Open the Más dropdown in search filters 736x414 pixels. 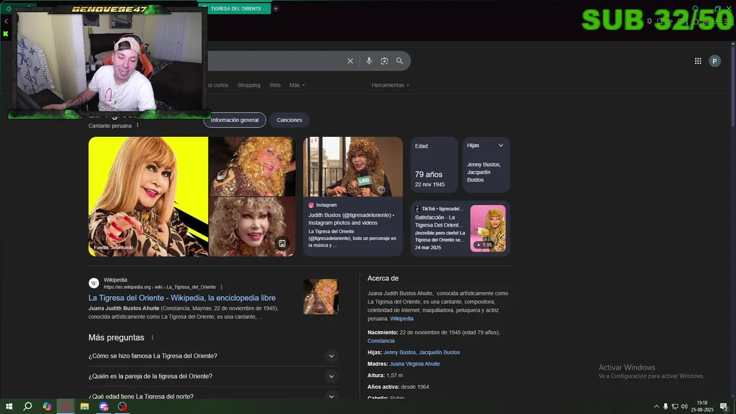[297, 85]
